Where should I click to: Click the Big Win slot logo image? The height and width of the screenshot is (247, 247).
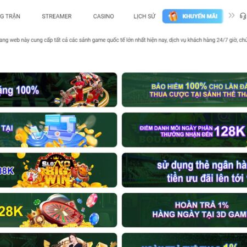[x=56, y=170]
